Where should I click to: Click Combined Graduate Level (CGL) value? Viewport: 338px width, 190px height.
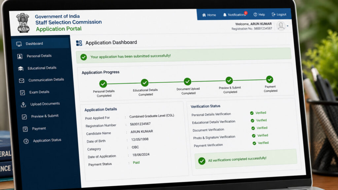tap(152, 116)
